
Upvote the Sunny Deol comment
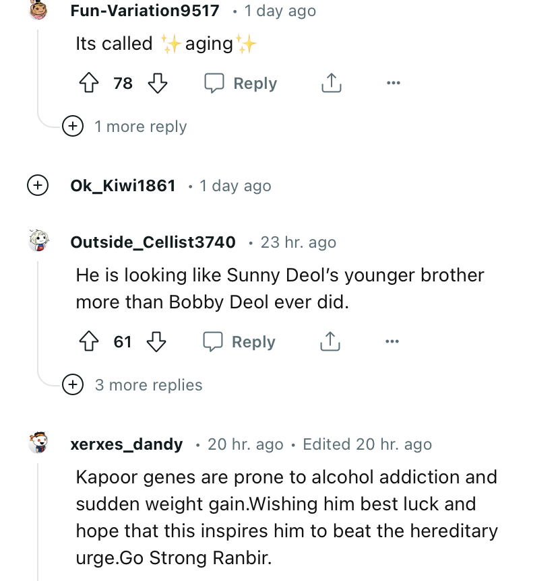(x=90, y=342)
